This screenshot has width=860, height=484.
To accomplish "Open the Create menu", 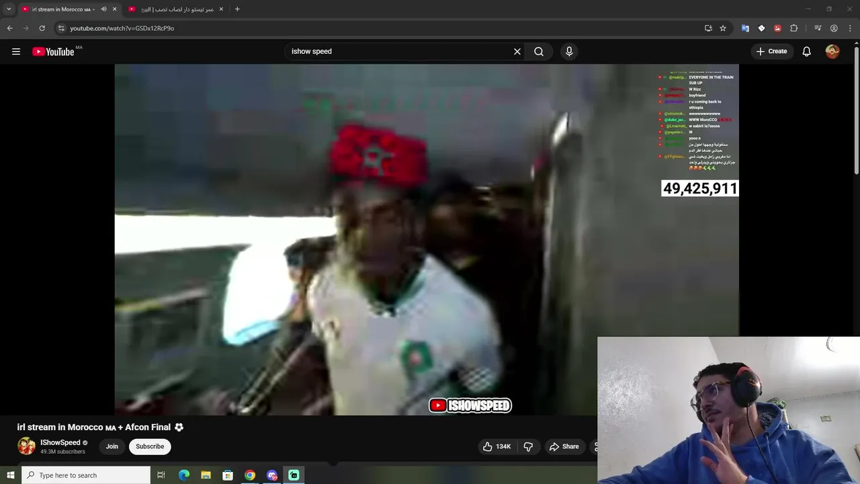I will pos(771,51).
